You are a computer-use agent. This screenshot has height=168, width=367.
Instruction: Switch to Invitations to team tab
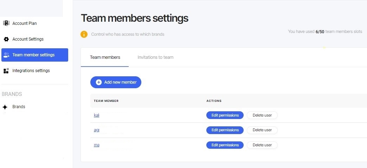point(155,57)
